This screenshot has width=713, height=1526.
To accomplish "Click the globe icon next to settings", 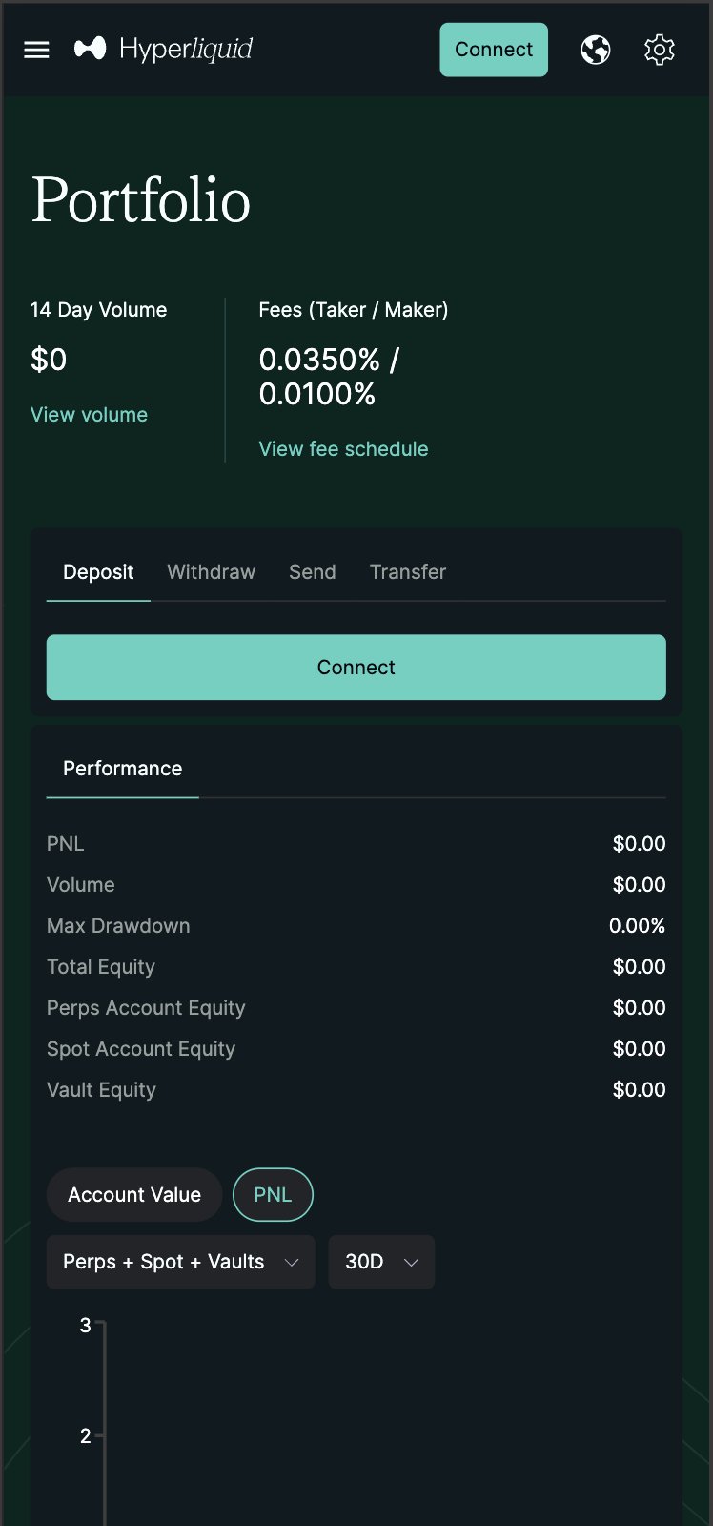I will 595,50.
